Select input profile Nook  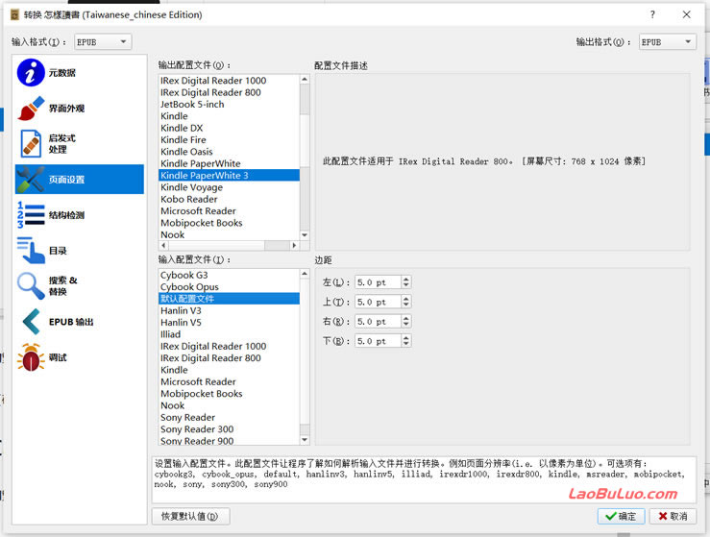click(x=229, y=405)
